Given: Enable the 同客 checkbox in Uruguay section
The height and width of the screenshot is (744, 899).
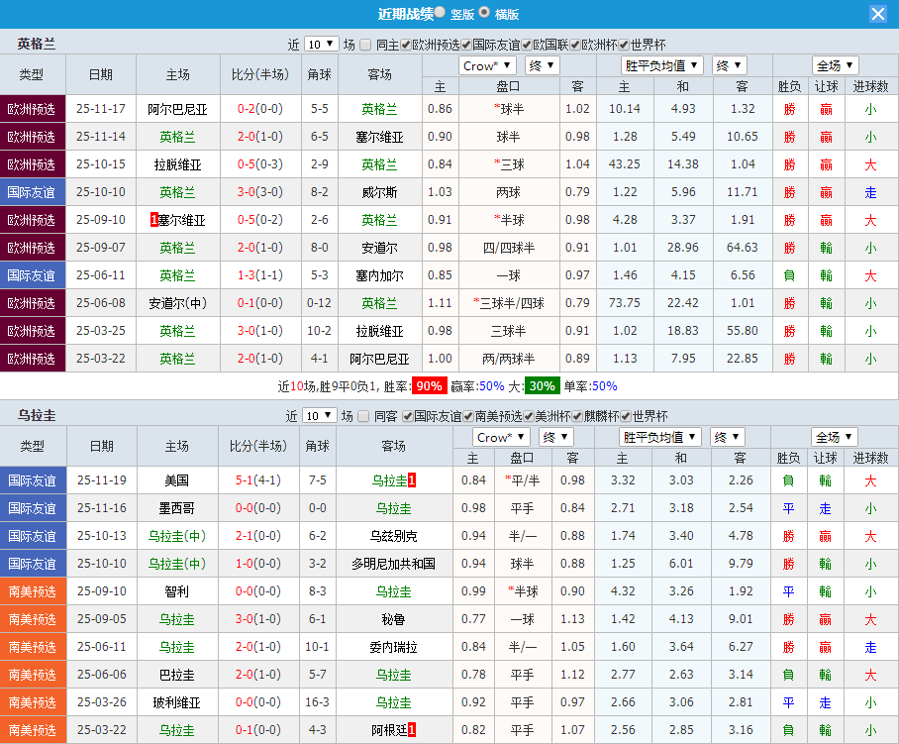Looking at the screenshot, I should 363,418.
